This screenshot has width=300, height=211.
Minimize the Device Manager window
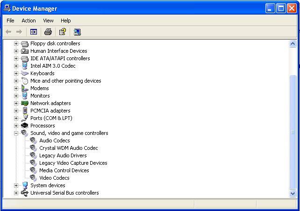(270, 8)
